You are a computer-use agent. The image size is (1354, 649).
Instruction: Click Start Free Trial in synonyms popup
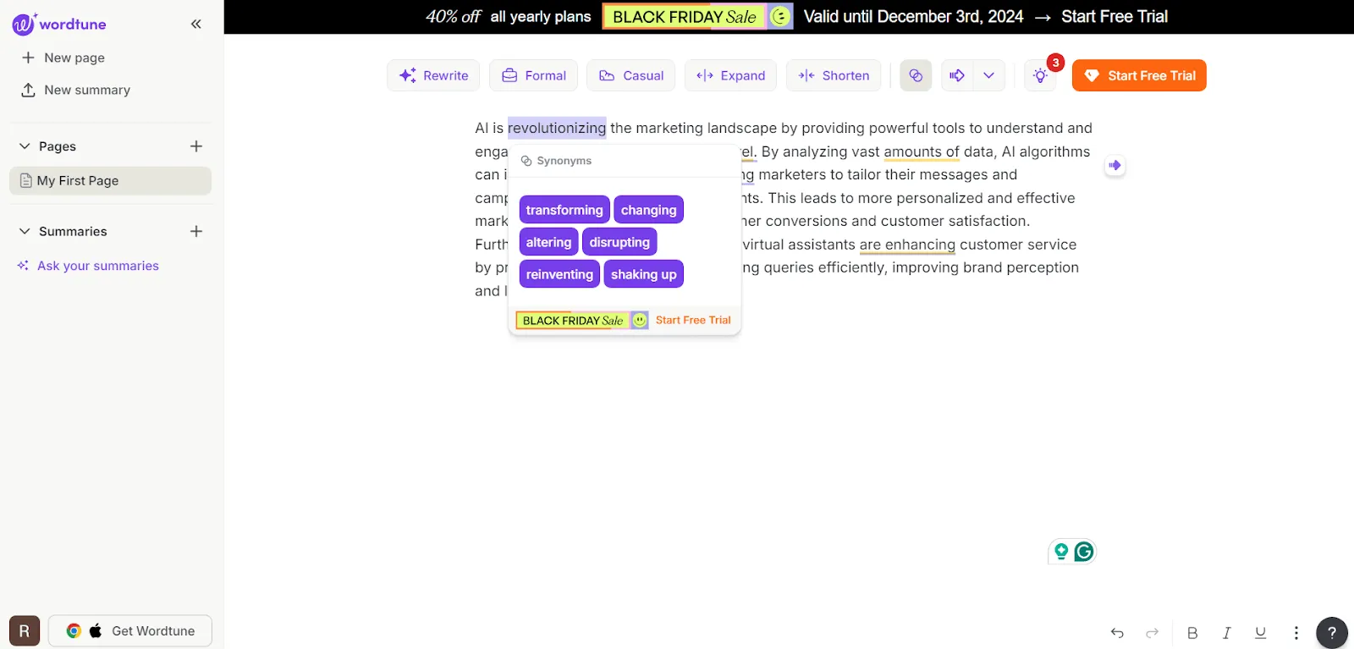[x=693, y=320]
